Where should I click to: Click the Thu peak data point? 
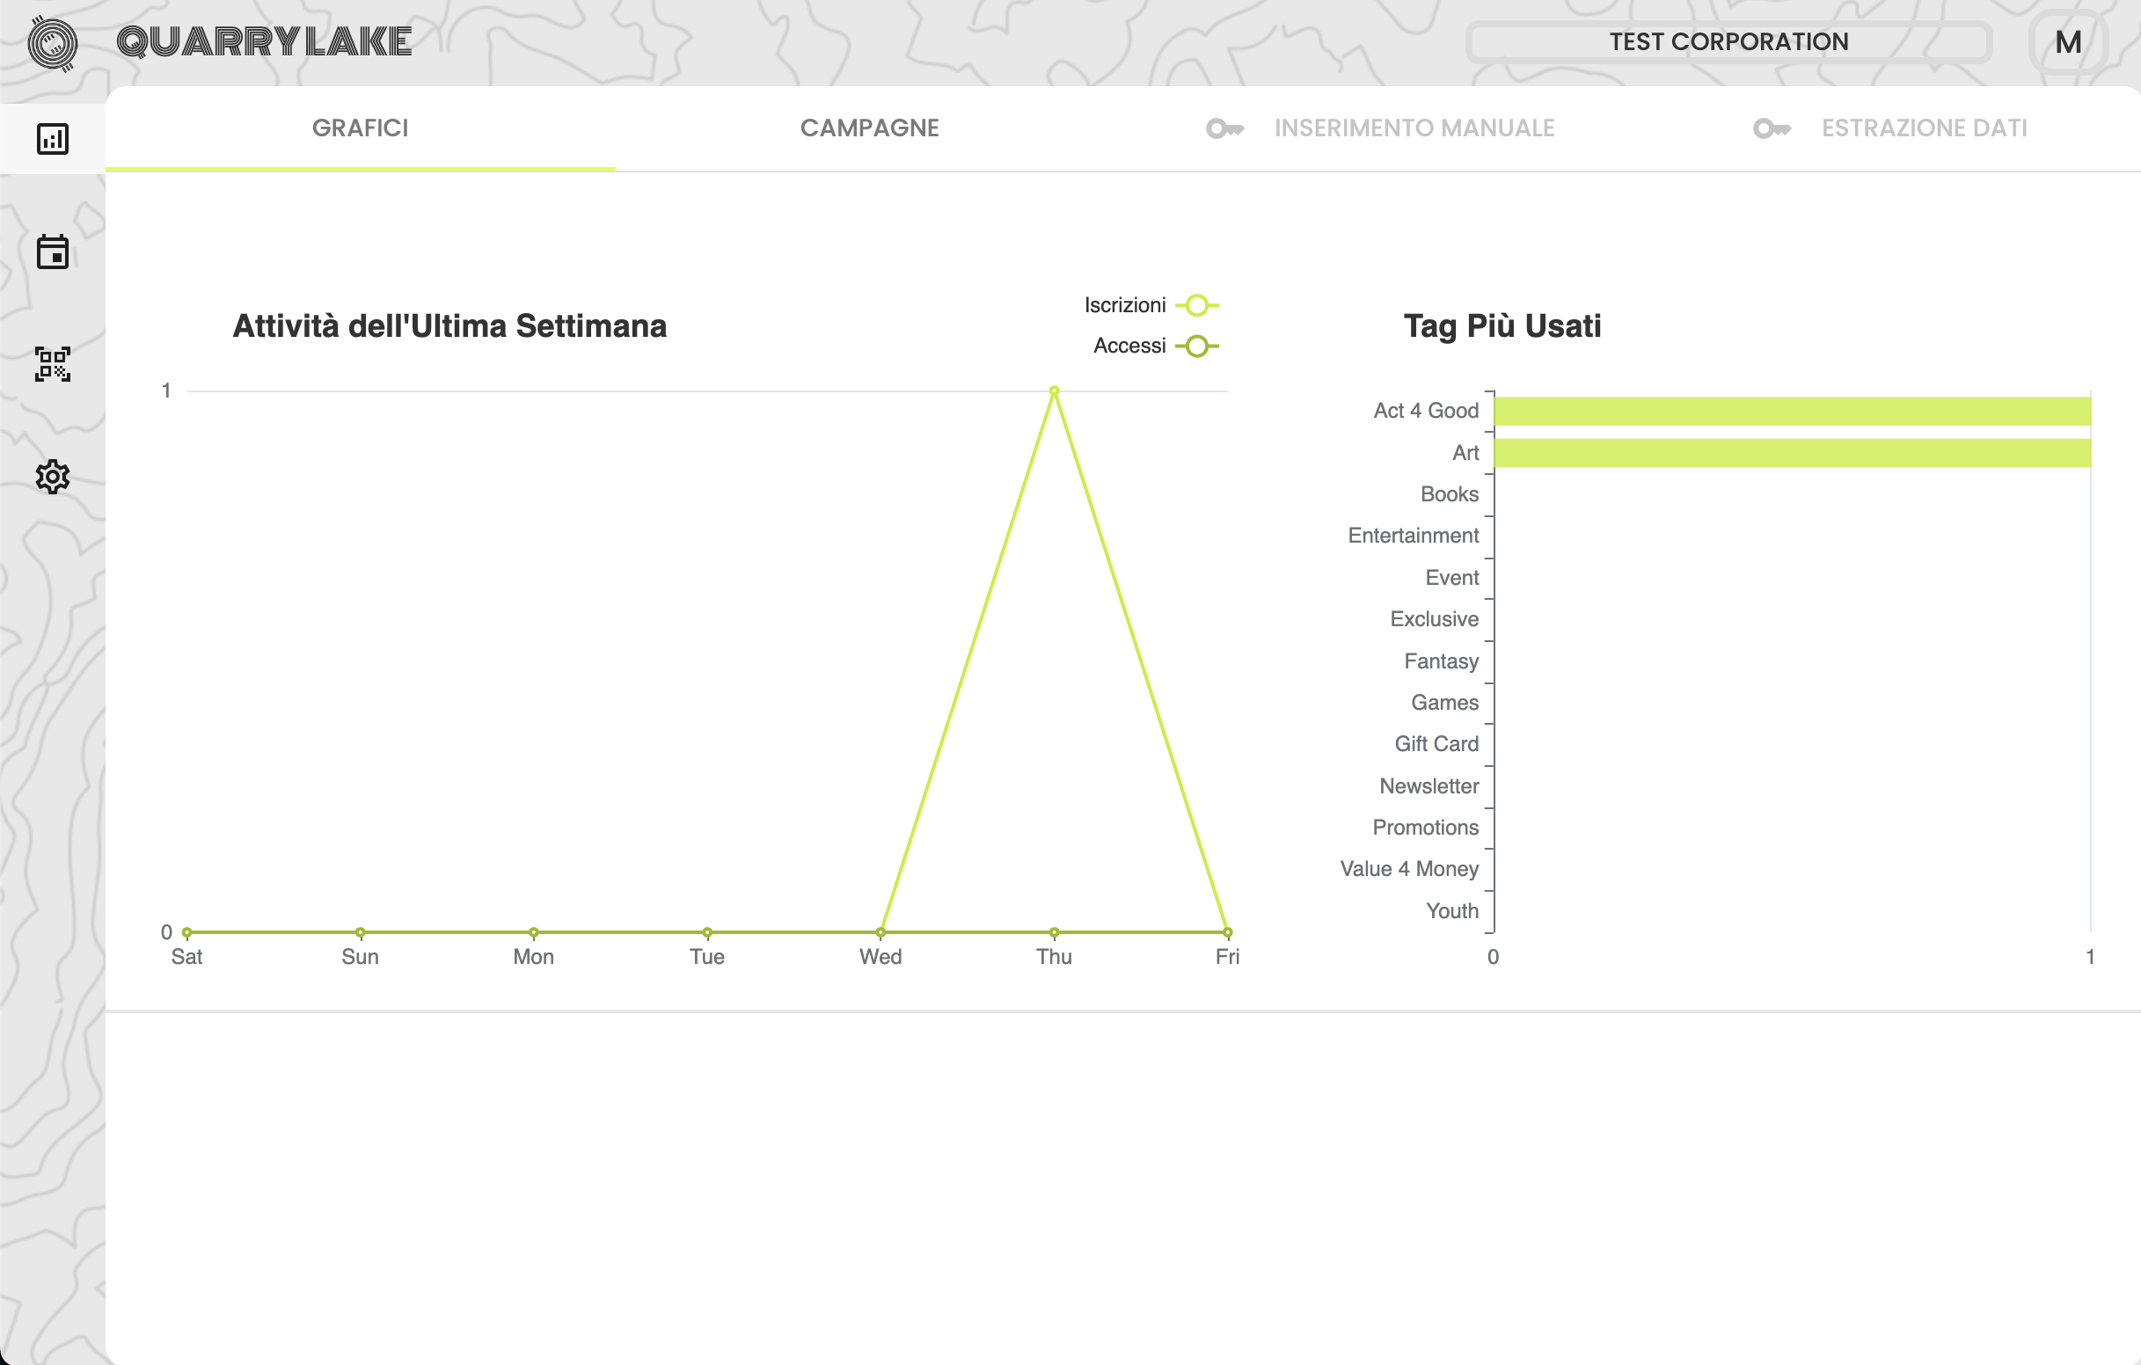point(1054,391)
